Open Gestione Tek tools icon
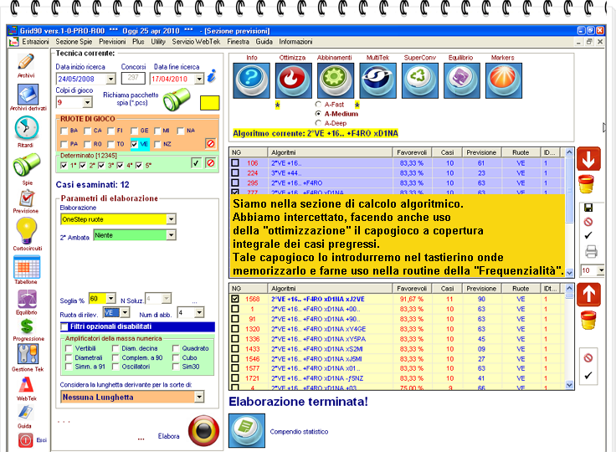The height and width of the screenshot is (452, 616). coord(28,354)
